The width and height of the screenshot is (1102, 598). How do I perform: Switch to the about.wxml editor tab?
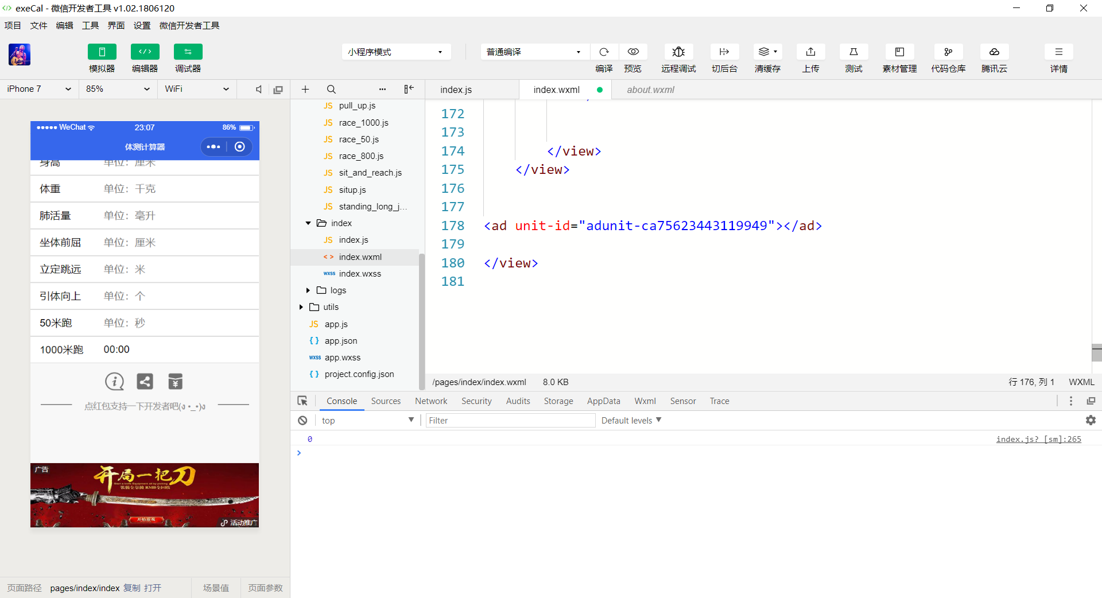650,90
